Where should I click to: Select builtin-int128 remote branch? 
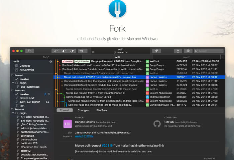(29, 143)
